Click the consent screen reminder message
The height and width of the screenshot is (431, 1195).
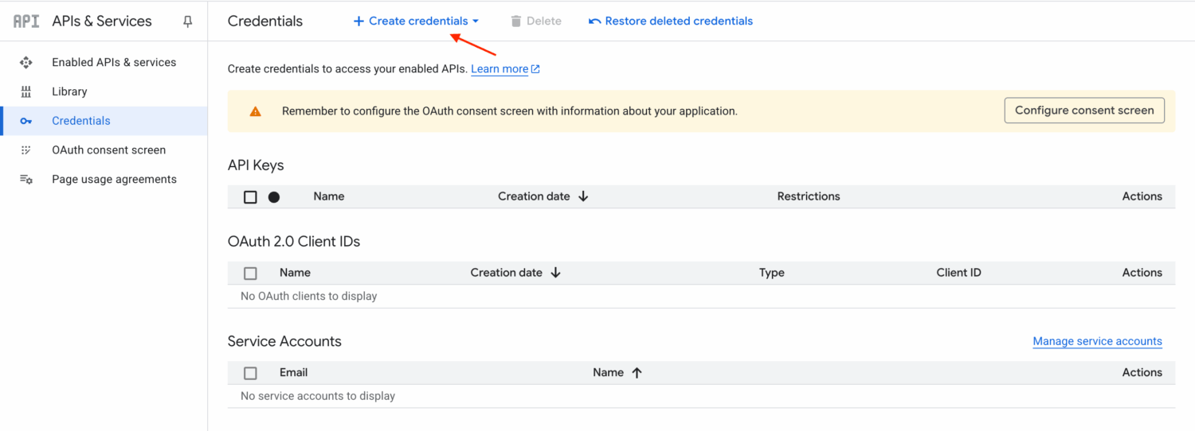coord(510,111)
